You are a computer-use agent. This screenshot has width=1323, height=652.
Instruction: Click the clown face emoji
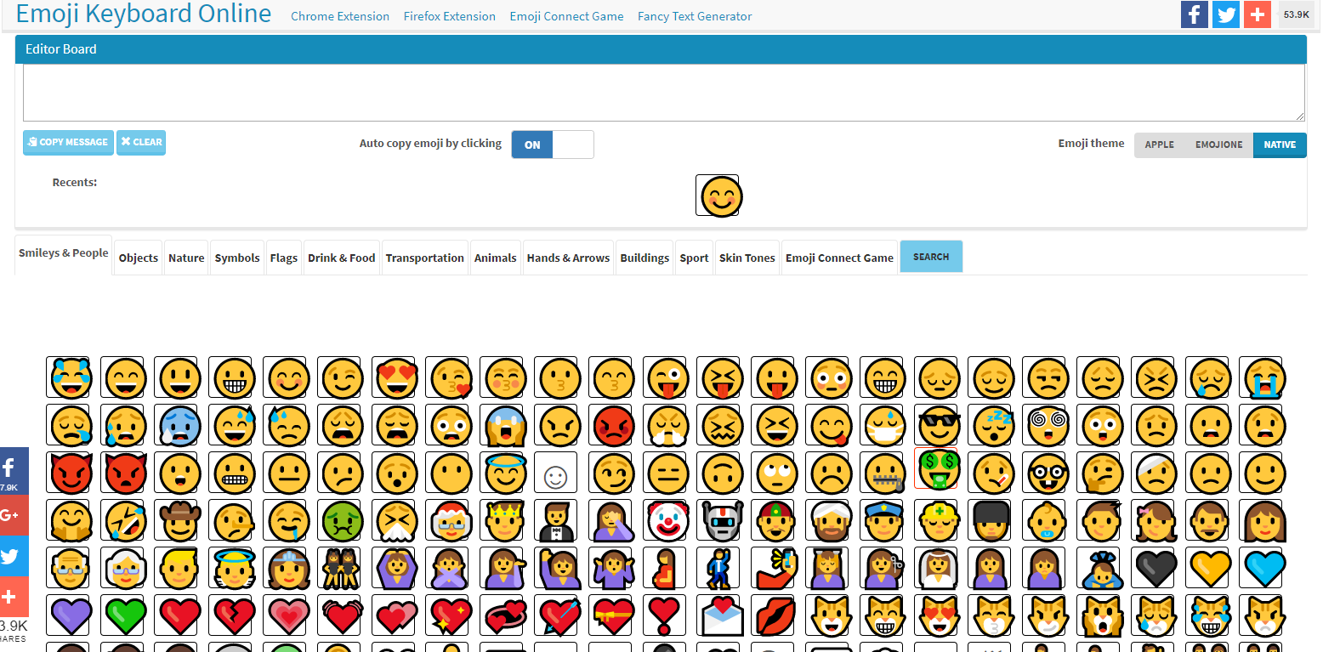click(667, 520)
